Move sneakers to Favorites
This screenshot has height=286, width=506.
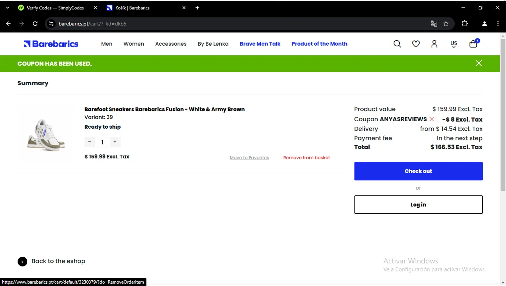[x=249, y=158]
